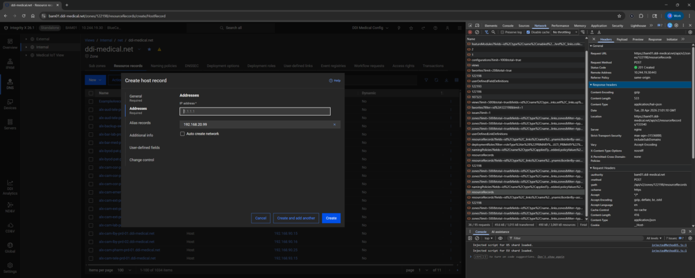Tick the select-all checkbox in the table header
The image size is (695, 278).
[90, 92]
